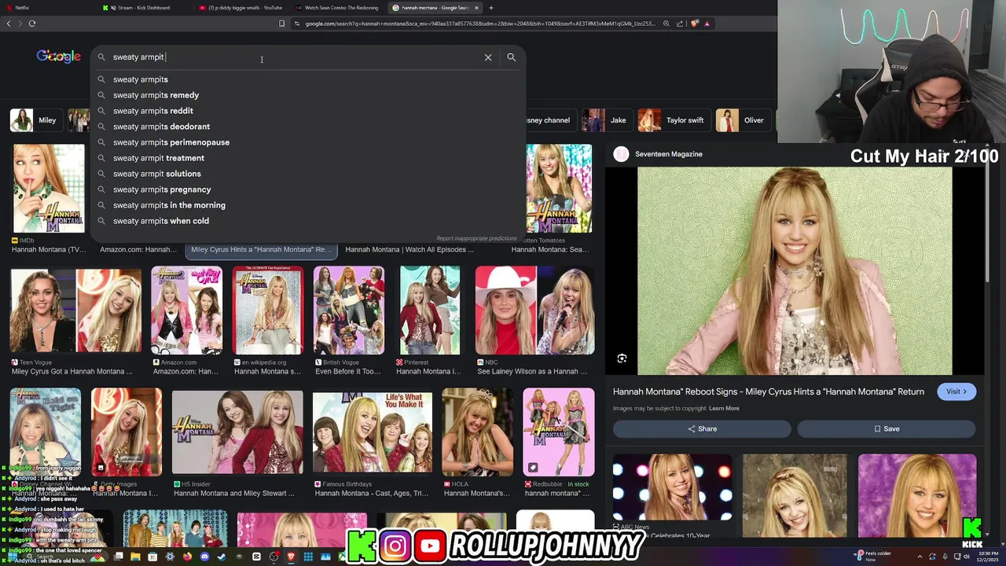Image resolution: width=1006 pixels, height=566 pixels.
Task: Choose suggestion 'sweaty armpits deodorant'
Action: [x=308, y=127]
